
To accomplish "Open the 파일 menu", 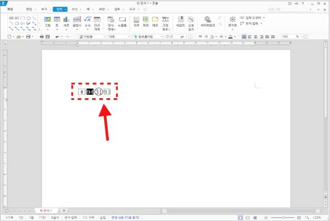I will (10, 9).
